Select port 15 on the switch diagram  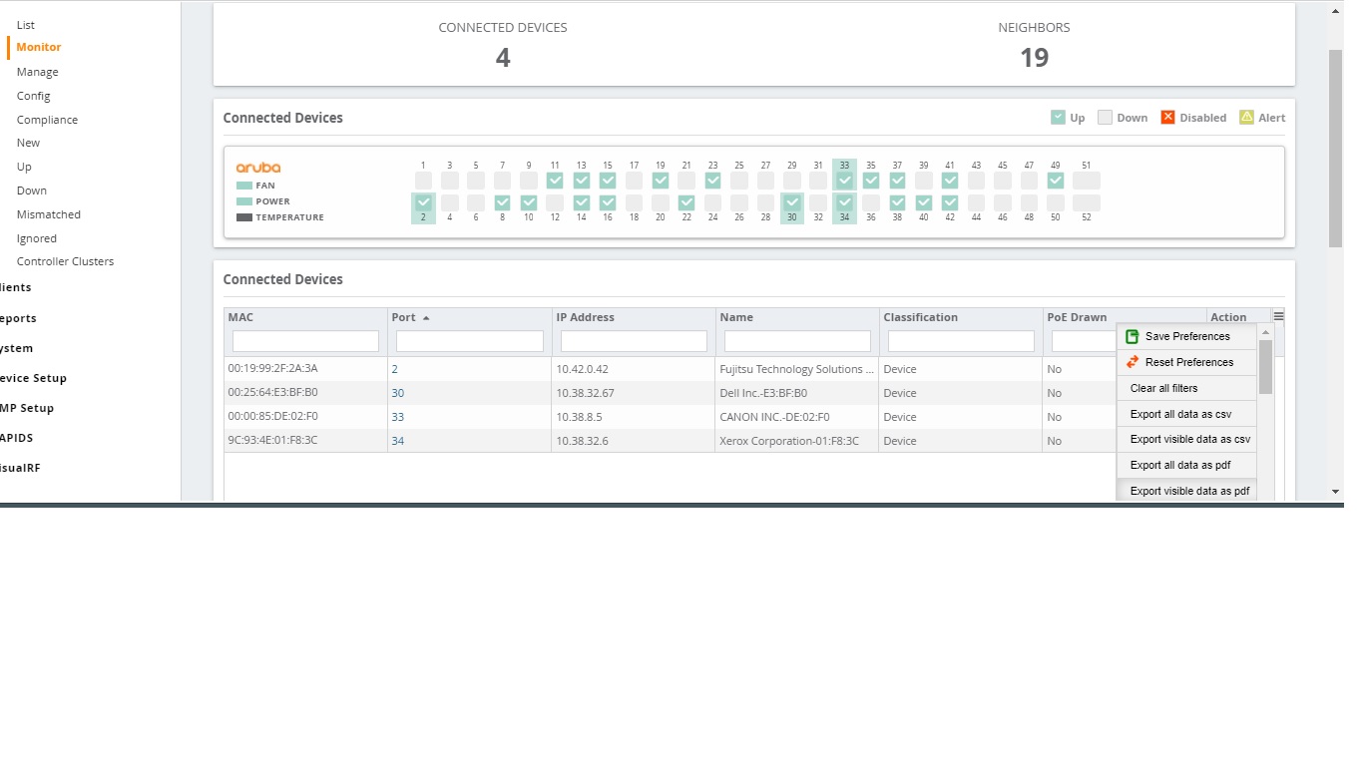coord(608,181)
